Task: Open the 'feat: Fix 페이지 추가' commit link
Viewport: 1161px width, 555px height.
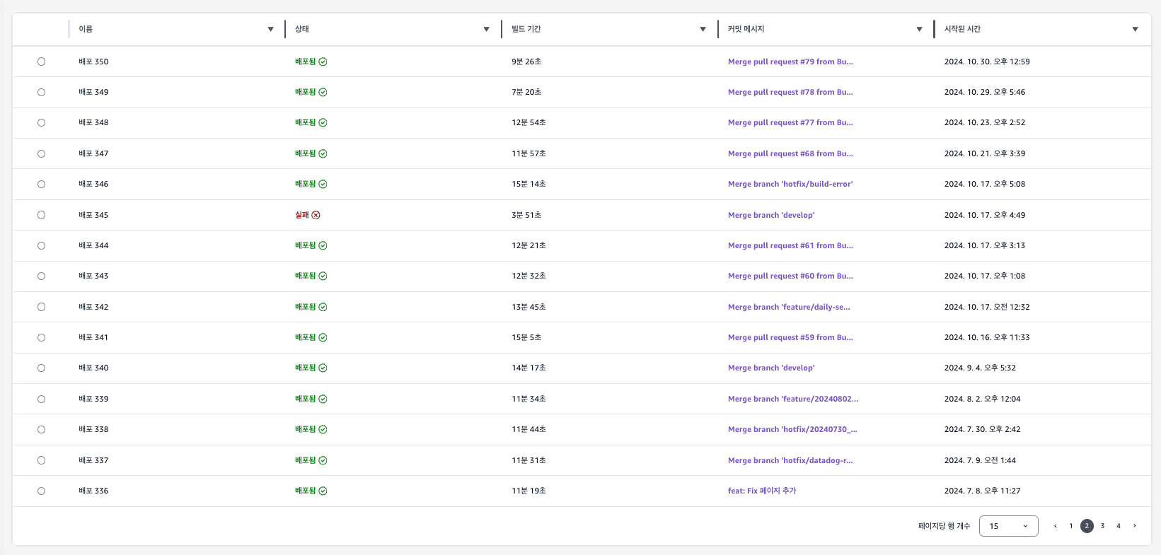Action: pyautogui.click(x=761, y=491)
